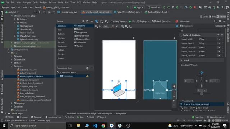Collapse the Declared Attributes section
The height and width of the screenshot is (129, 230).
tap(181, 35)
